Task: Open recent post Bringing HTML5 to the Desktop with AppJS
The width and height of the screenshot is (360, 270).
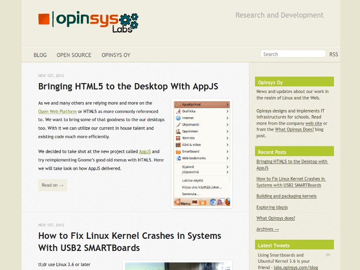Action: pyautogui.click(x=292, y=165)
